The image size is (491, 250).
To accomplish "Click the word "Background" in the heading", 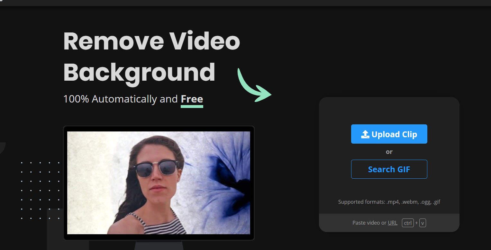I will [x=139, y=72].
